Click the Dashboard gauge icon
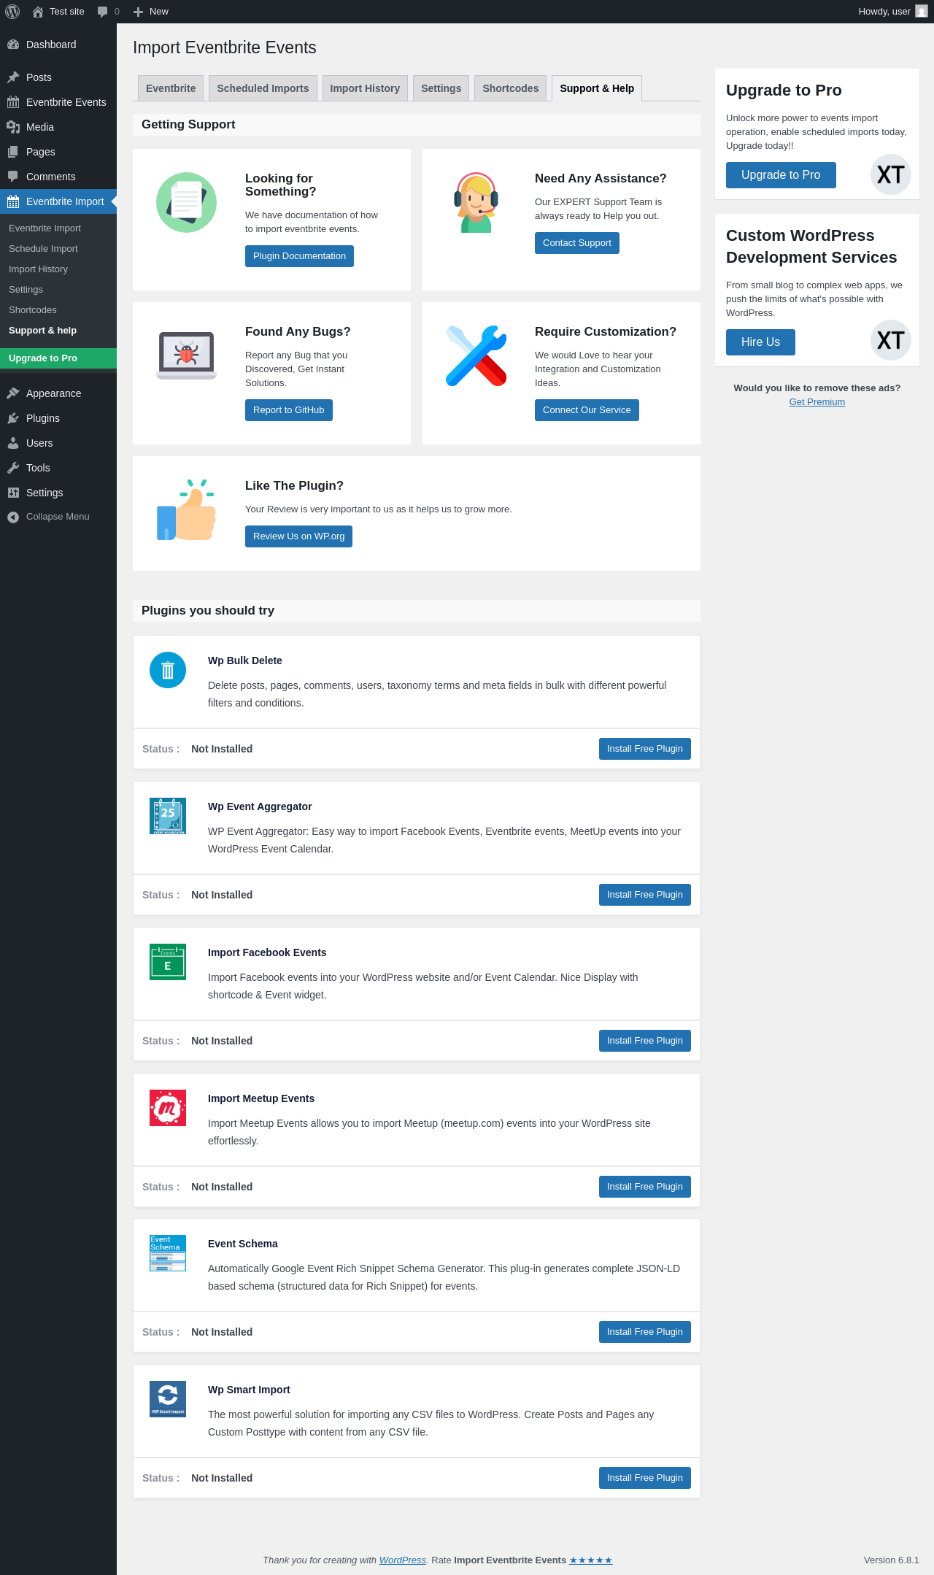The height and width of the screenshot is (1575, 934). [13, 45]
